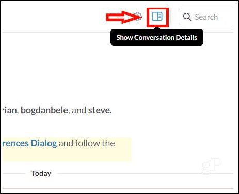
Task: Click the Show Conversation Details tooltip
Action: (157, 37)
